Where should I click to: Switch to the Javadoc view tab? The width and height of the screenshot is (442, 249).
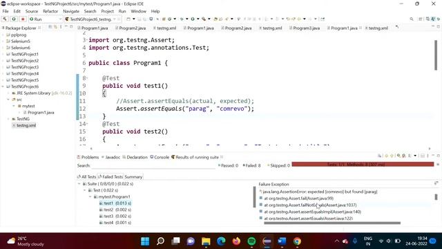click(x=110, y=157)
